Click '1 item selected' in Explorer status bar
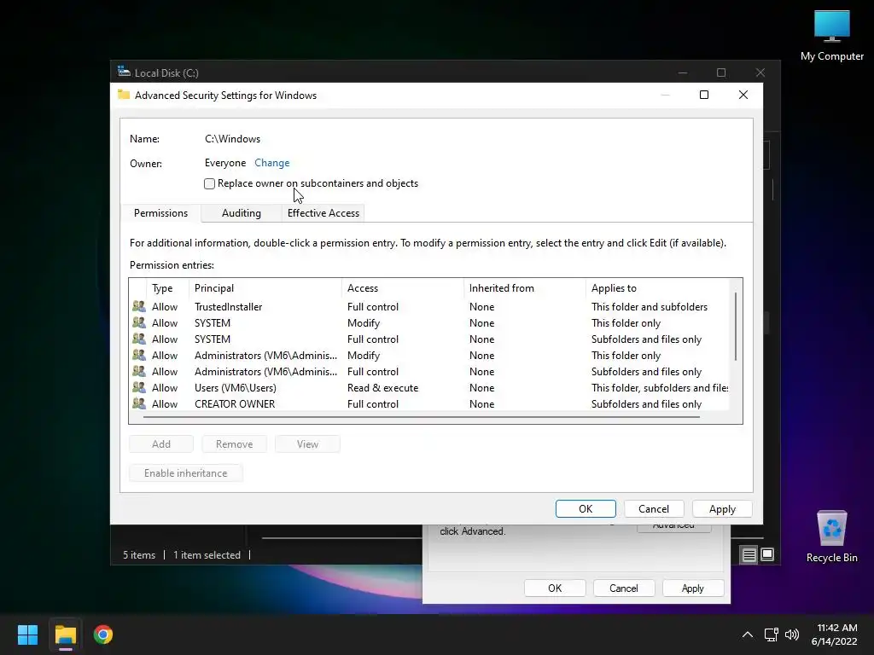 pyautogui.click(x=207, y=554)
